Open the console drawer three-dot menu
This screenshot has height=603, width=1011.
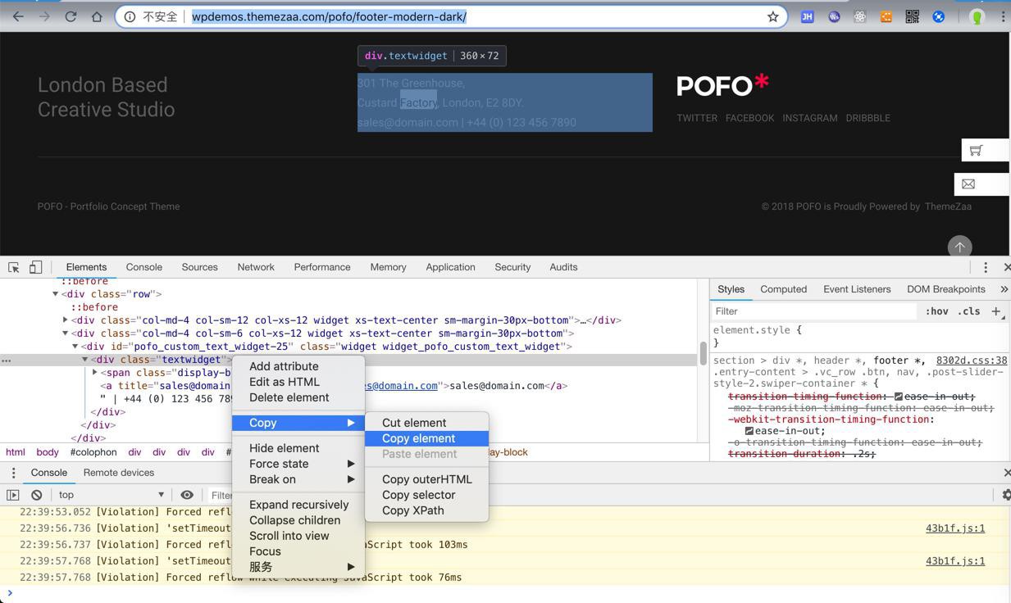tap(13, 473)
